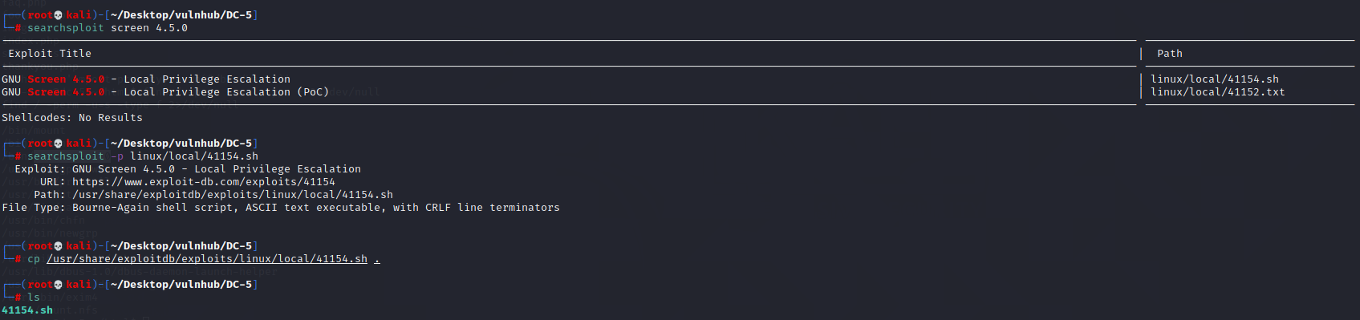Click the ~/Desktop/vulnhub/DC-5 directory in last prompt

(x=181, y=285)
